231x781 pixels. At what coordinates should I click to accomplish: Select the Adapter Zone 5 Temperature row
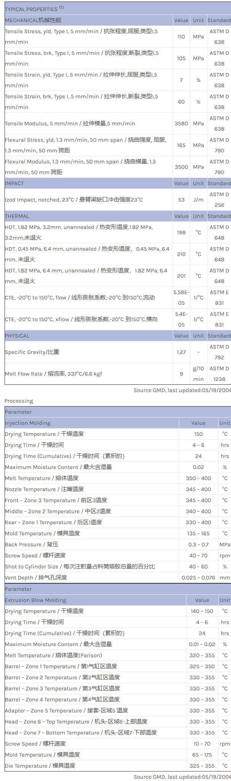click(67, 711)
